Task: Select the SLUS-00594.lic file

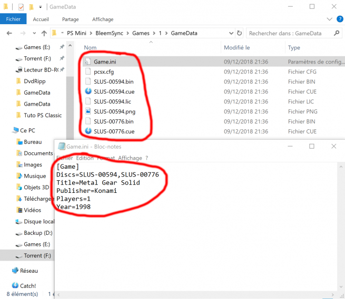Action: [112, 101]
